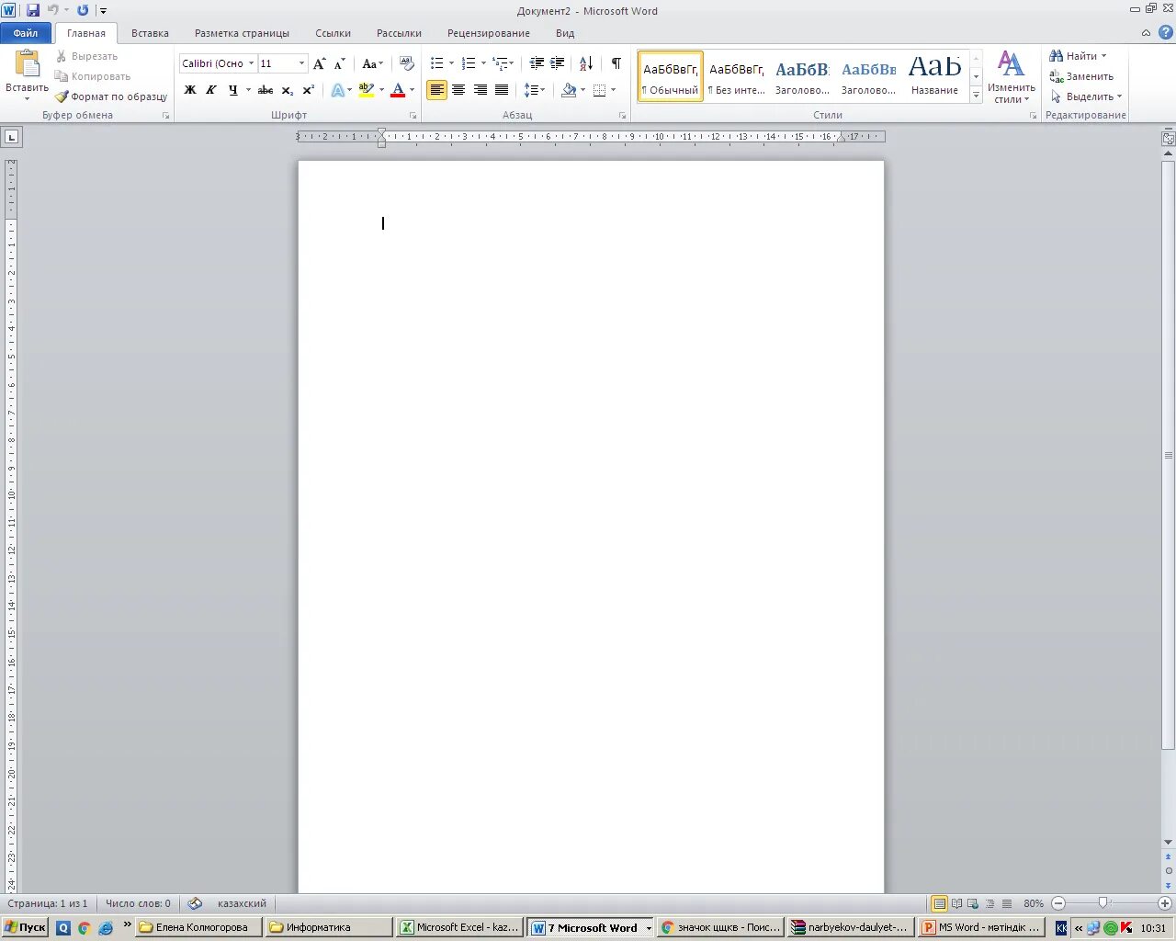This screenshot has height=941, width=1176.
Task: Open the Выделить dropdown
Action: click(x=1087, y=96)
